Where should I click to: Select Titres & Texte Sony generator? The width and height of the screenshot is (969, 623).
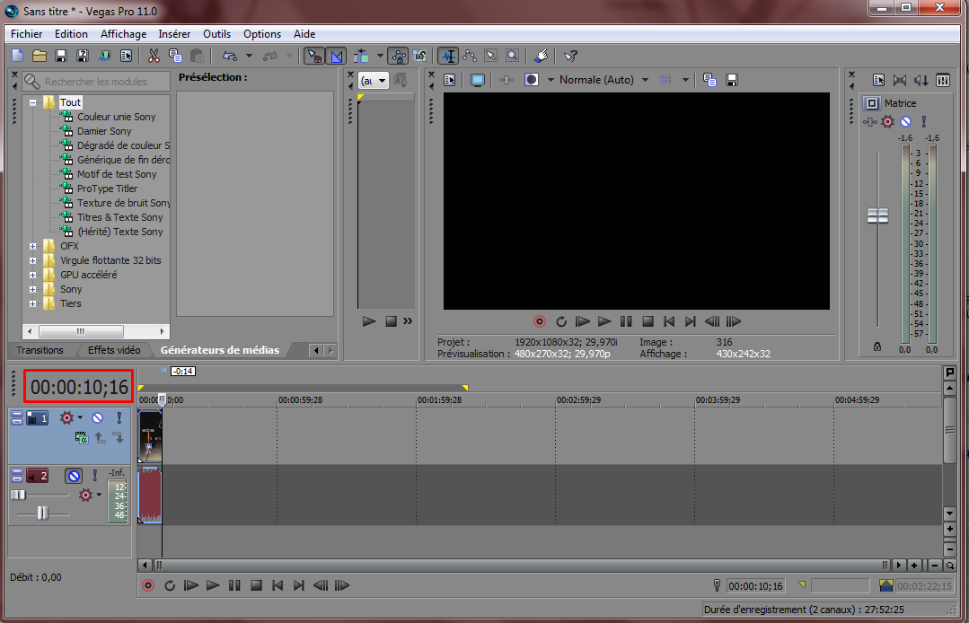click(119, 217)
